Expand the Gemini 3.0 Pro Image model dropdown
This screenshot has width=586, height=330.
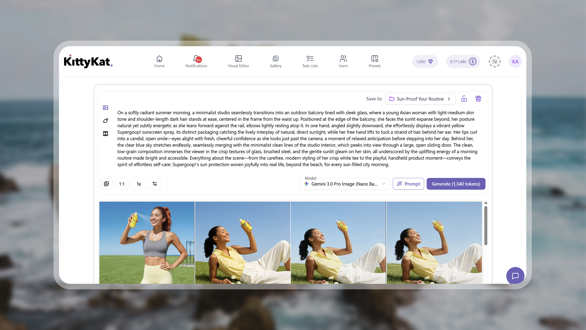pyautogui.click(x=345, y=184)
